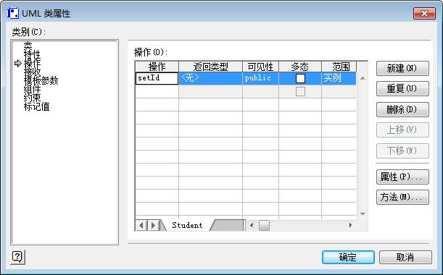Image resolution: width=443 pixels, height=275 pixels.
Task: Select the 类 category
Action: coord(28,46)
